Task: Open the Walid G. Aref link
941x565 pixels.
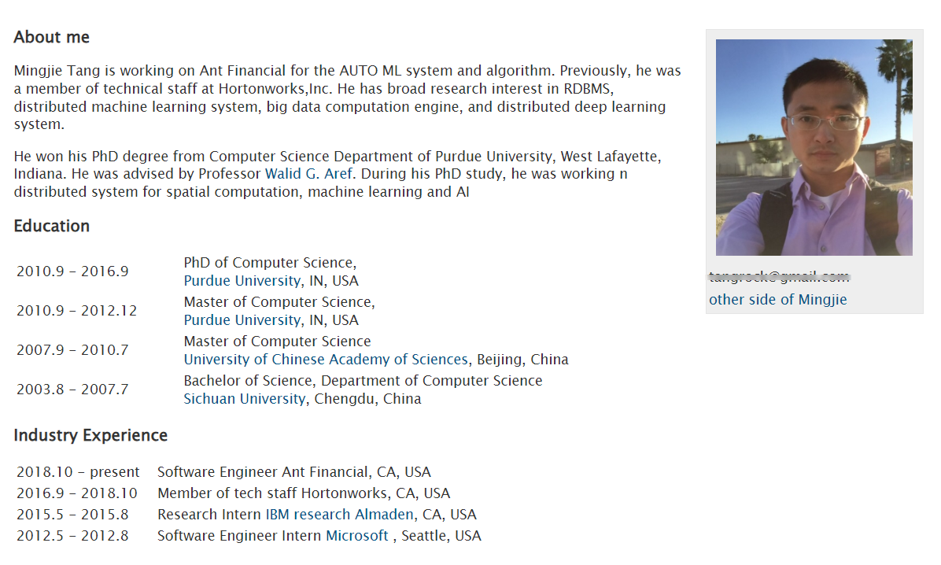Action: pyautogui.click(x=309, y=174)
